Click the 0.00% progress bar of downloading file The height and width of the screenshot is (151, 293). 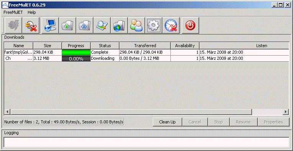(x=76, y=59)
